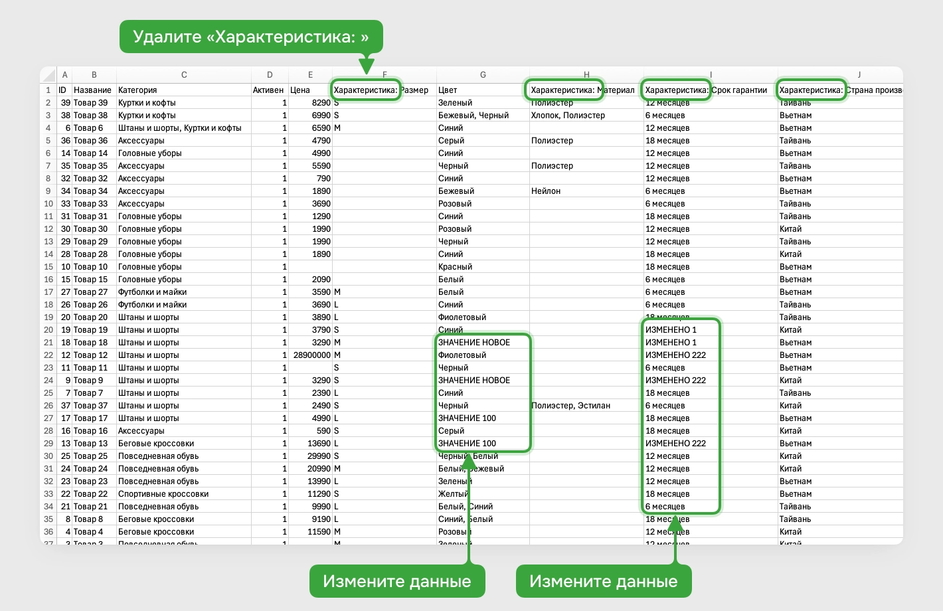Click the «Удалите «Характеристика: »» callout

click(x=250, y=37)
